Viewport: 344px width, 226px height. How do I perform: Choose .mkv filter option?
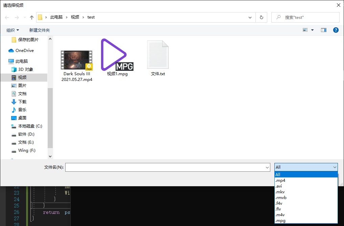(x=306, y=192)
